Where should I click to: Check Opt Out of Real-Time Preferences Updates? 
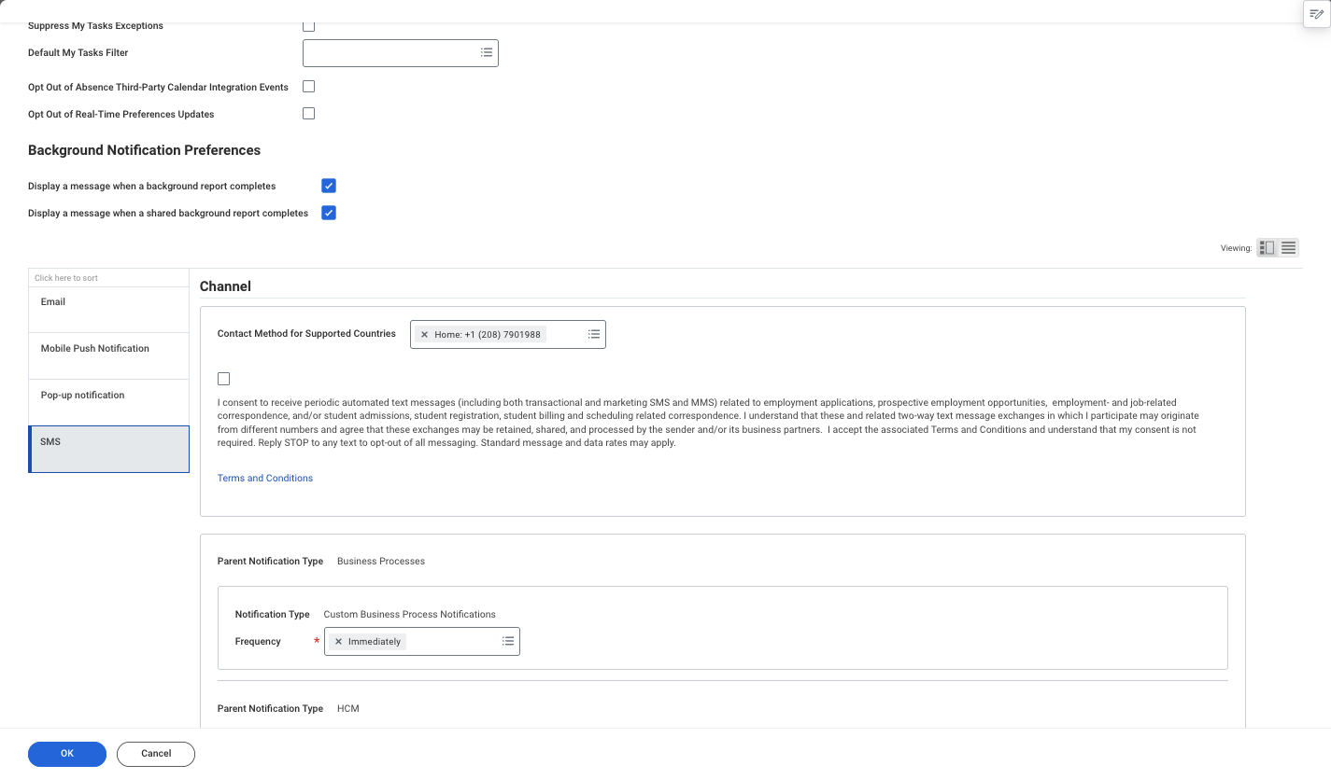(309, 114)
